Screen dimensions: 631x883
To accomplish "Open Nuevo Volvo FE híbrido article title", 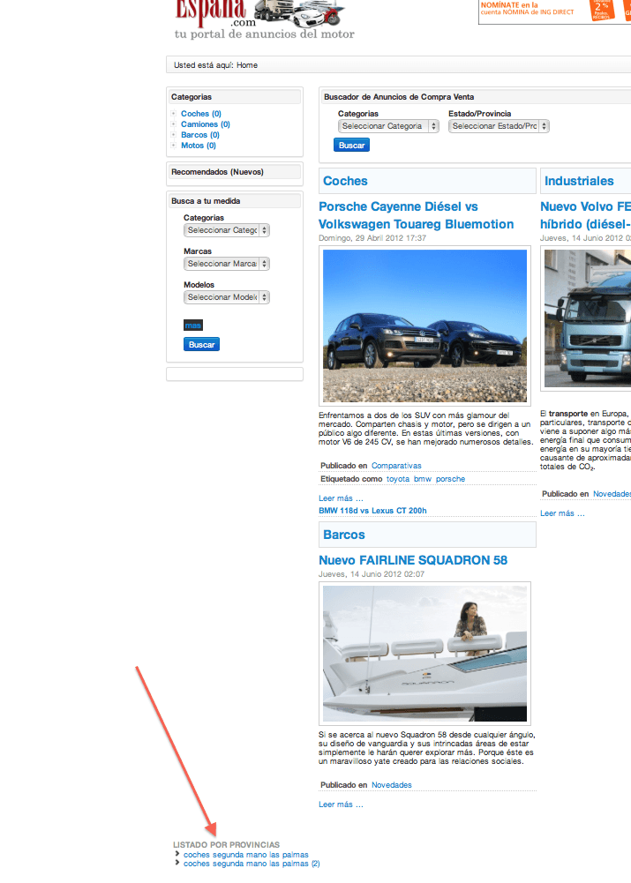I will 585,216.
